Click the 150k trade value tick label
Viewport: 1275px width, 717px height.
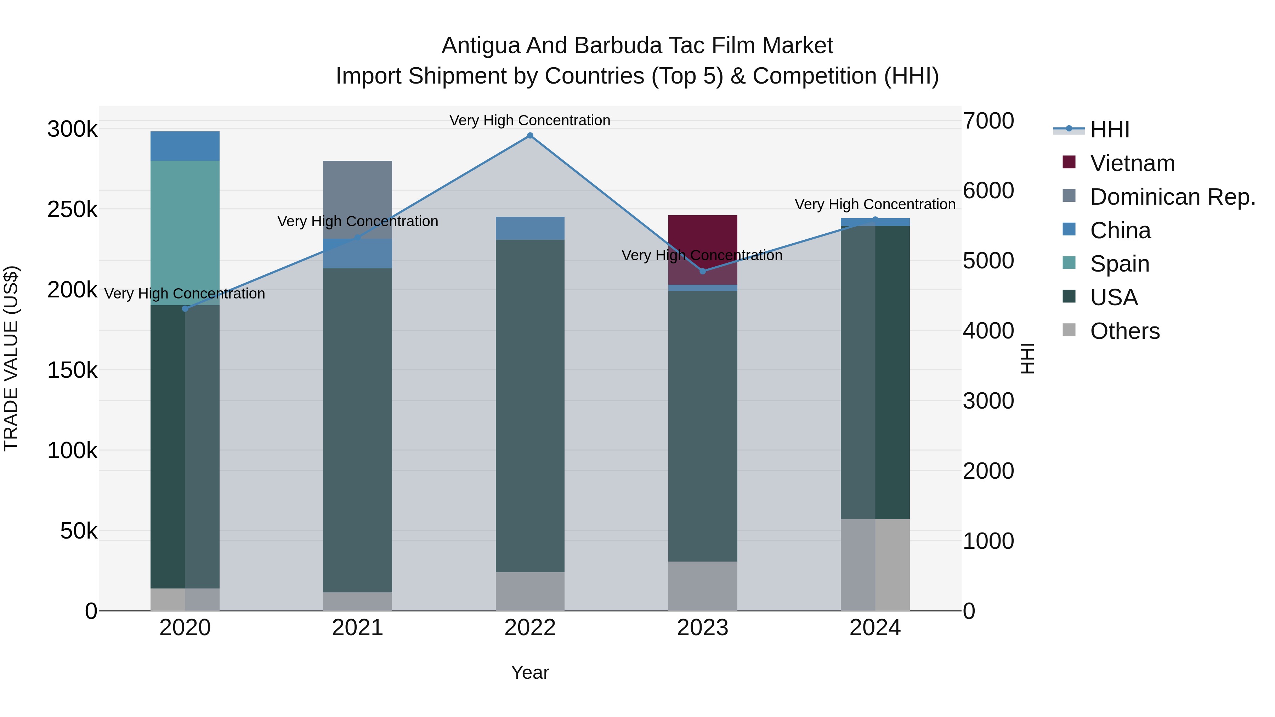click(72, 370)
